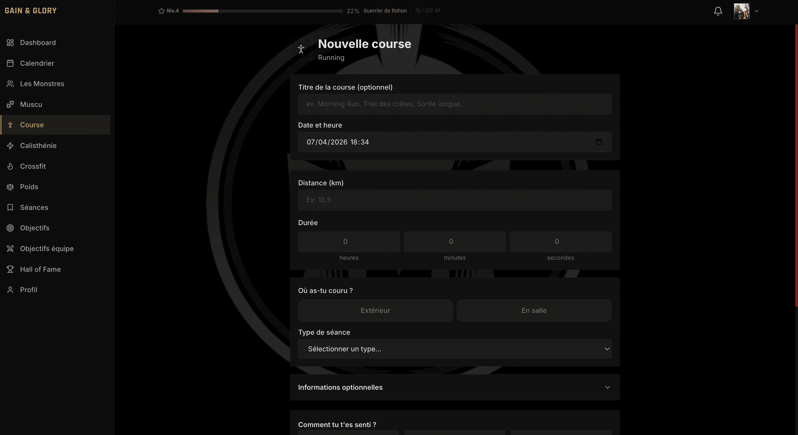
Task: Open Les Monstres menu item
Action: tap(42, 84)
